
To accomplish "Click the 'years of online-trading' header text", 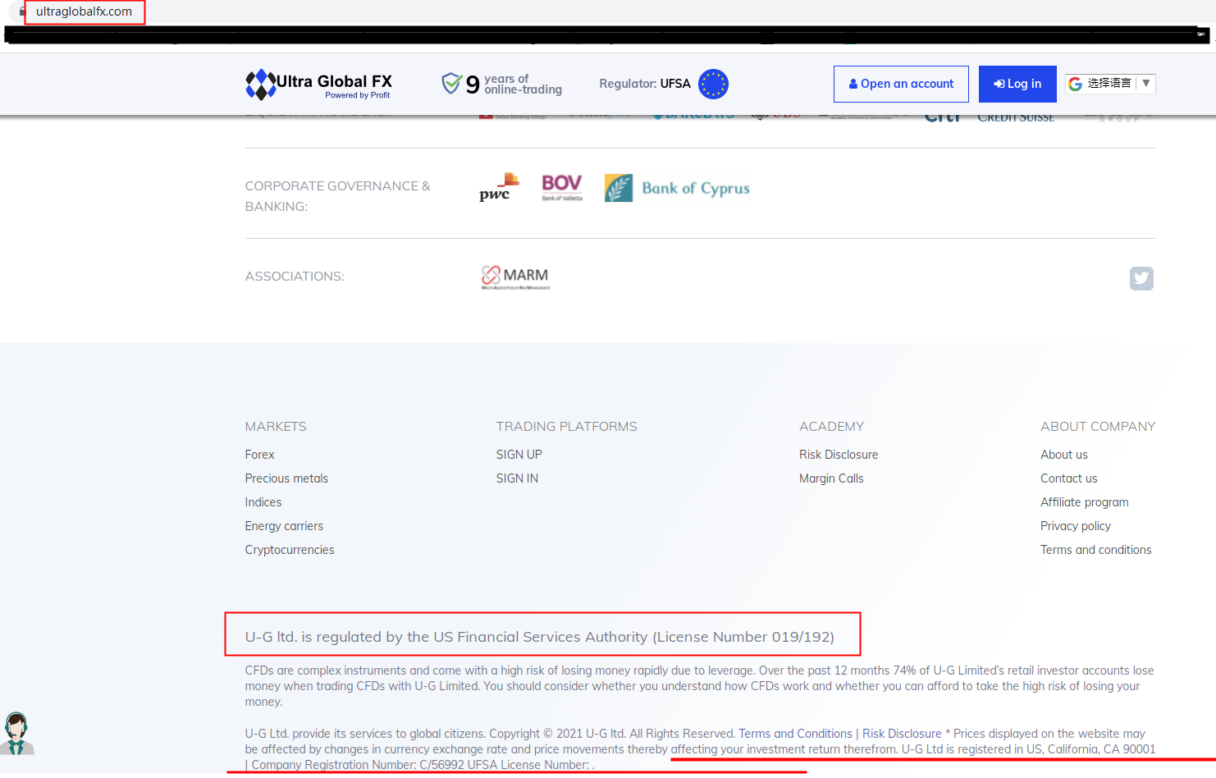I will (523, 85).
